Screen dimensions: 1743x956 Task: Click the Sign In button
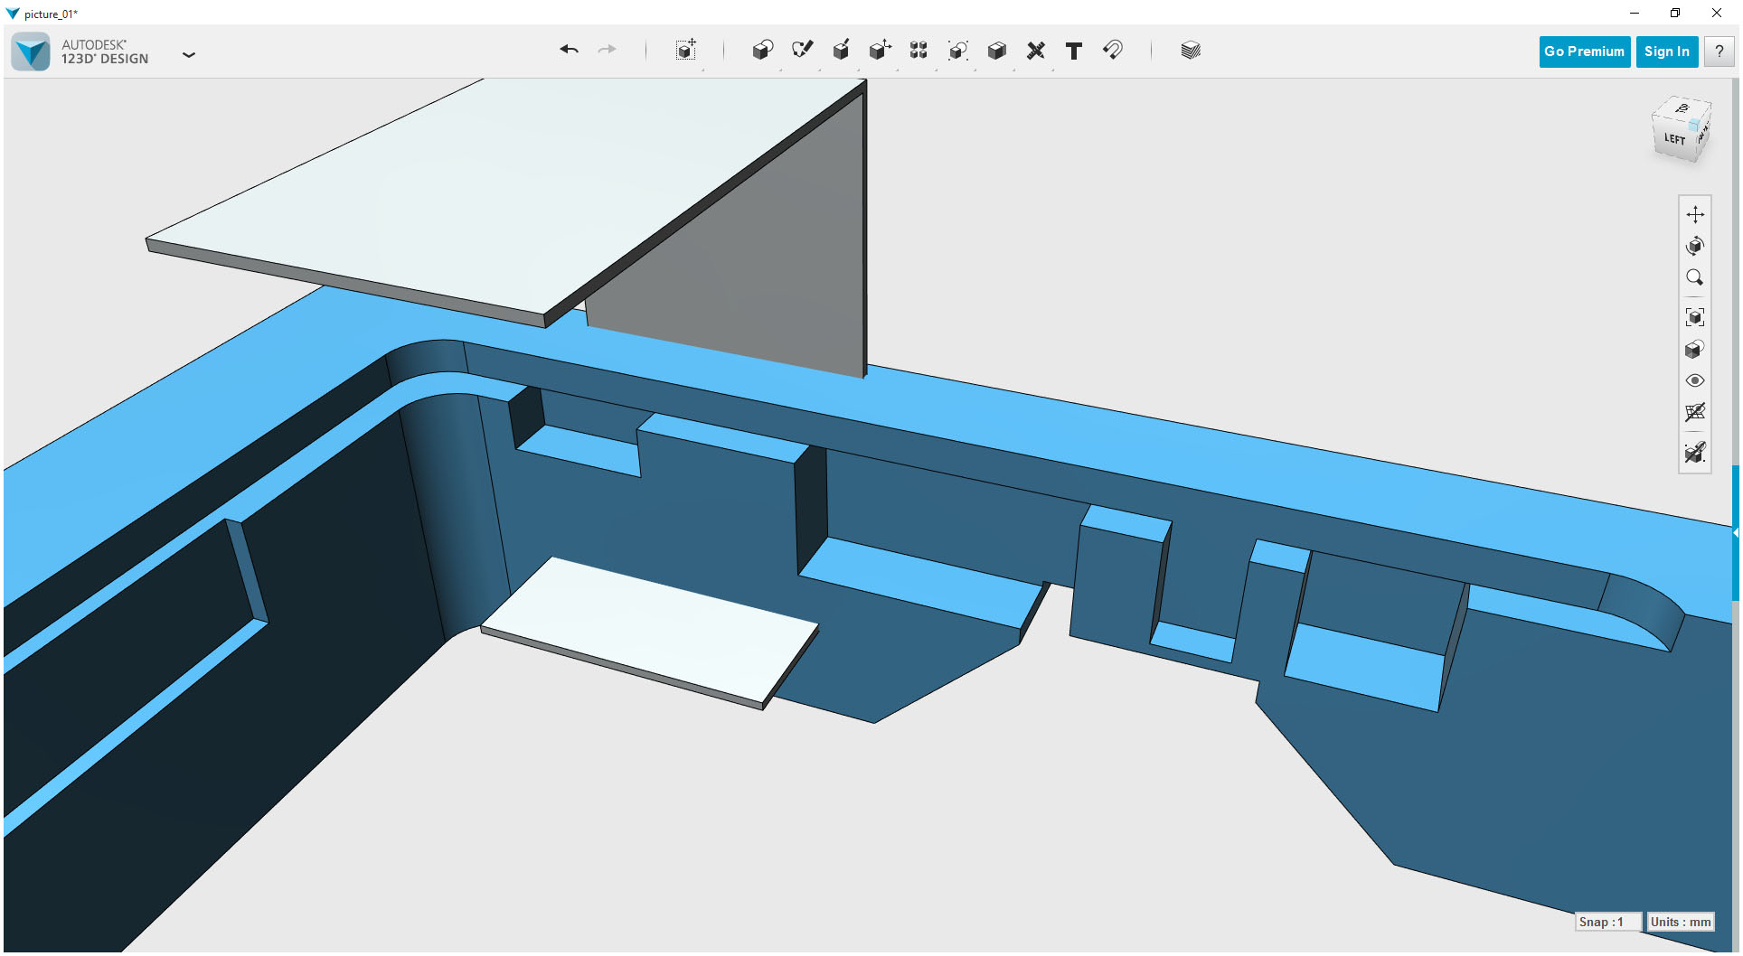tap(1666, 52)
